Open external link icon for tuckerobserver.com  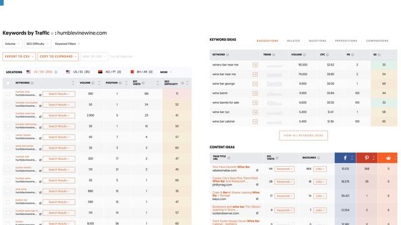point(257,213)
